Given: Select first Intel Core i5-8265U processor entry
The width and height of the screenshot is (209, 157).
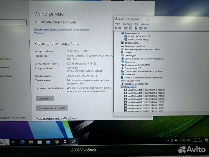Looking at the screenshot, I should [x=146, y=90].
